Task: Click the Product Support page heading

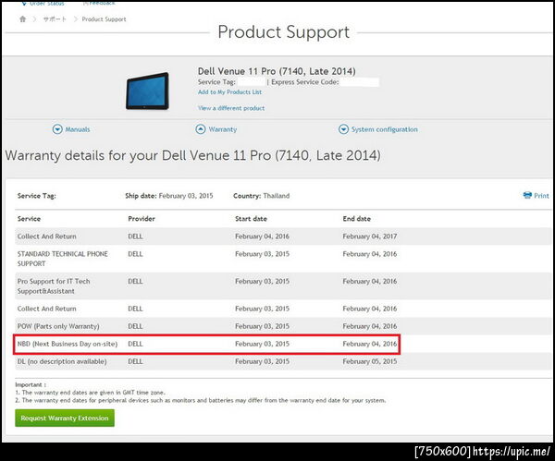Action: point(284,32)
